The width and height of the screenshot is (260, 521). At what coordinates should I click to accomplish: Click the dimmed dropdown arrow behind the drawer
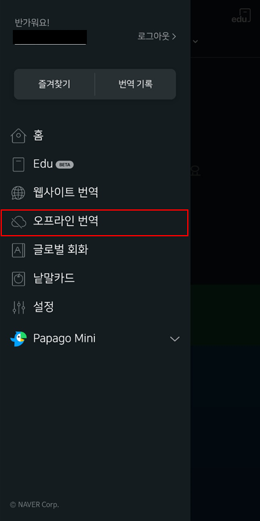(x=196, y=42)
